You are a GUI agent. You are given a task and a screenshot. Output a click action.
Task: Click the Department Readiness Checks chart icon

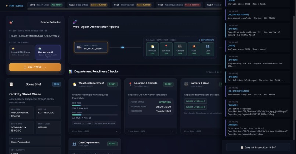coord(71,71)
